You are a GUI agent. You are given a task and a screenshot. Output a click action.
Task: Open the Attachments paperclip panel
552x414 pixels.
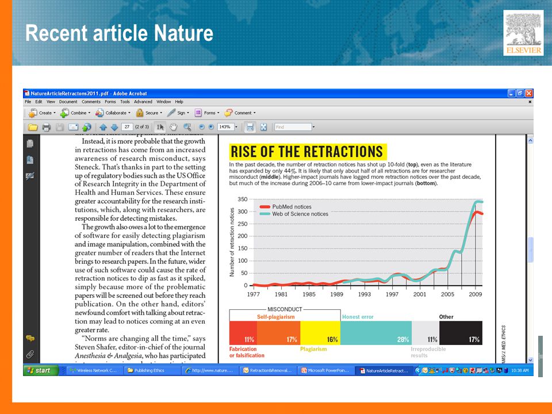point(30,354)
